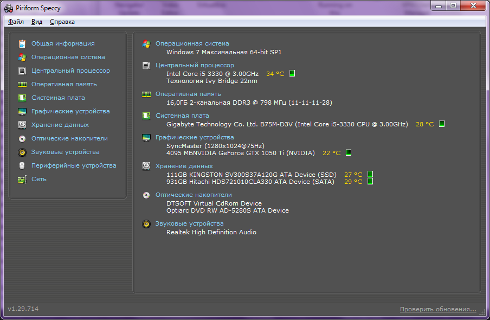Click the Технология Ivy Bridge 22nm text
This screenshot has height=320, width=490.
coord(212,81)
